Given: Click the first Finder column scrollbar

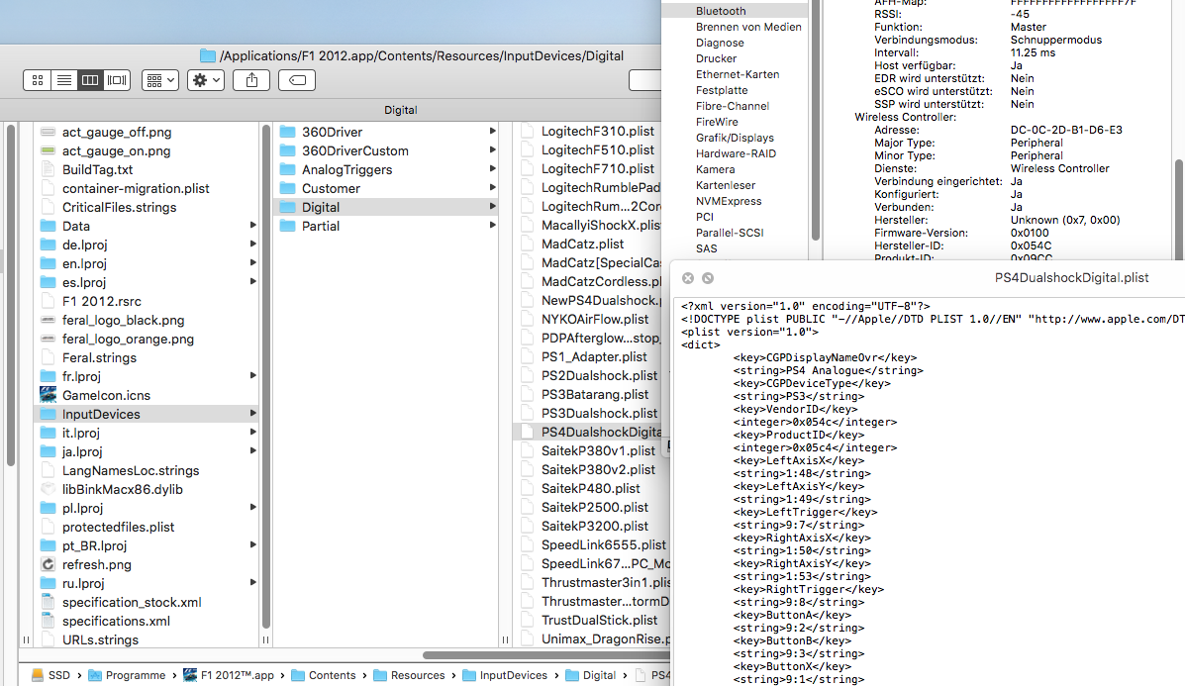Looking at the screenshot, I should 10,295.
